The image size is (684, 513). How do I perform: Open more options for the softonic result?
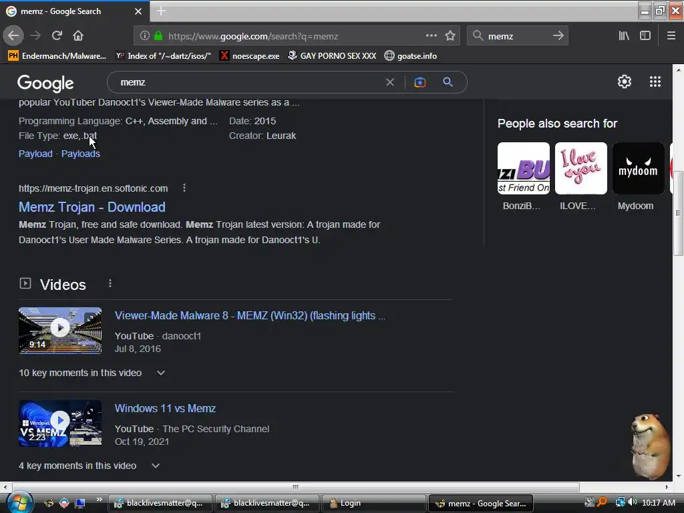coord(184,188)
